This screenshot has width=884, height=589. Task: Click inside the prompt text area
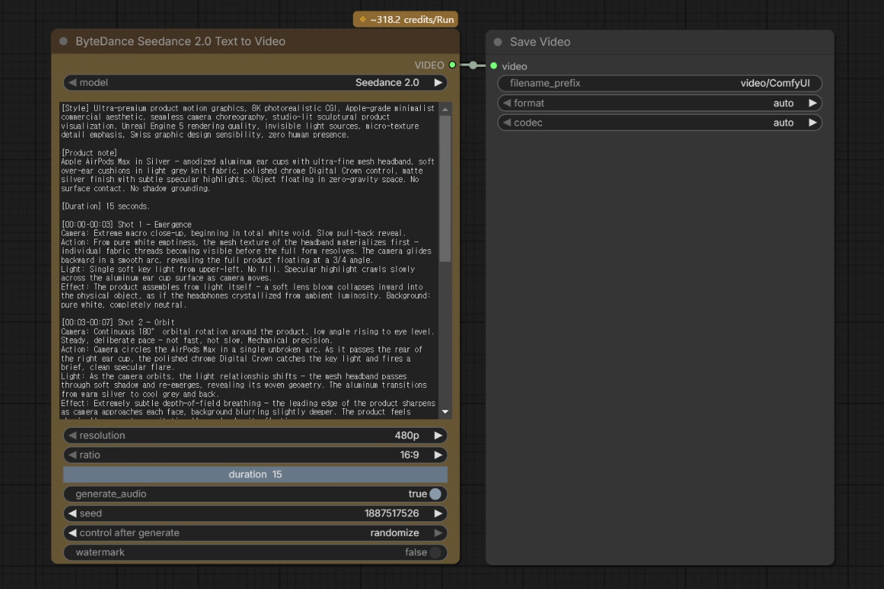(249, 260)
